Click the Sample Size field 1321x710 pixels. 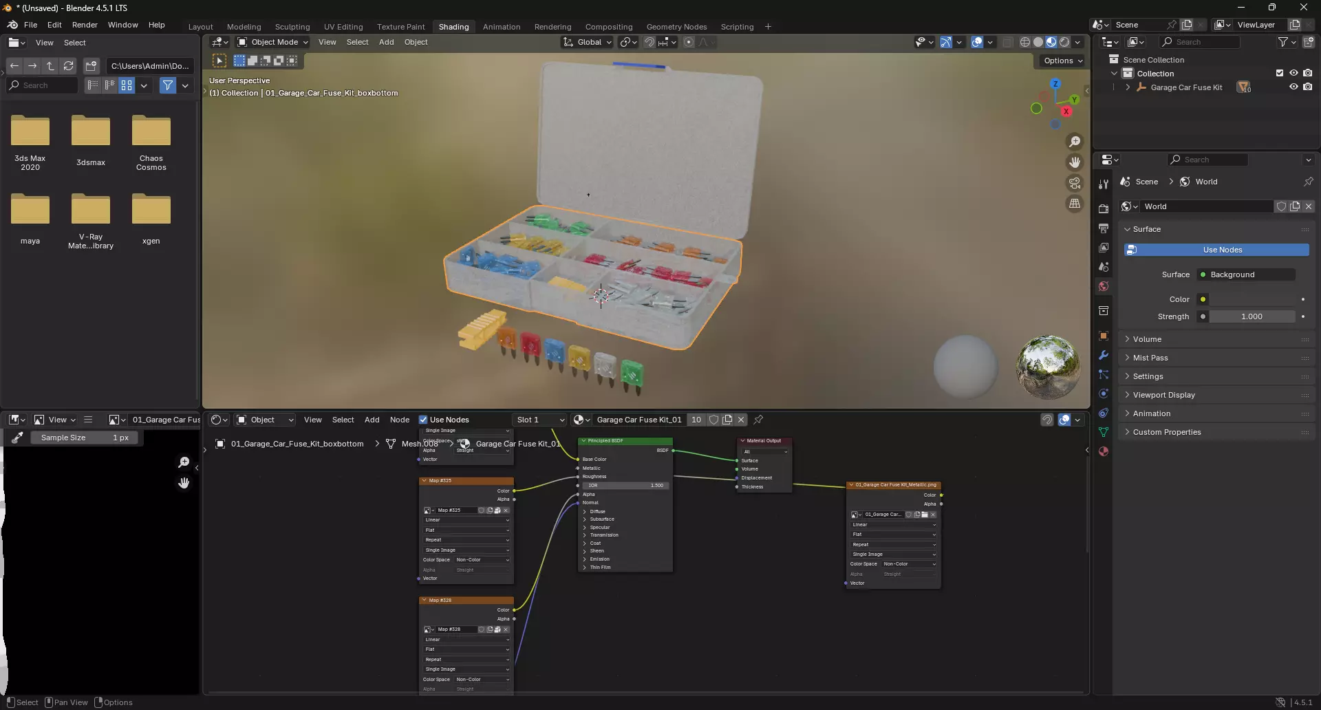click(85, 438)
